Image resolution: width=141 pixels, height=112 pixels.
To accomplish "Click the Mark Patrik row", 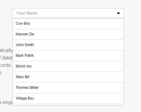I will [68, 56].
